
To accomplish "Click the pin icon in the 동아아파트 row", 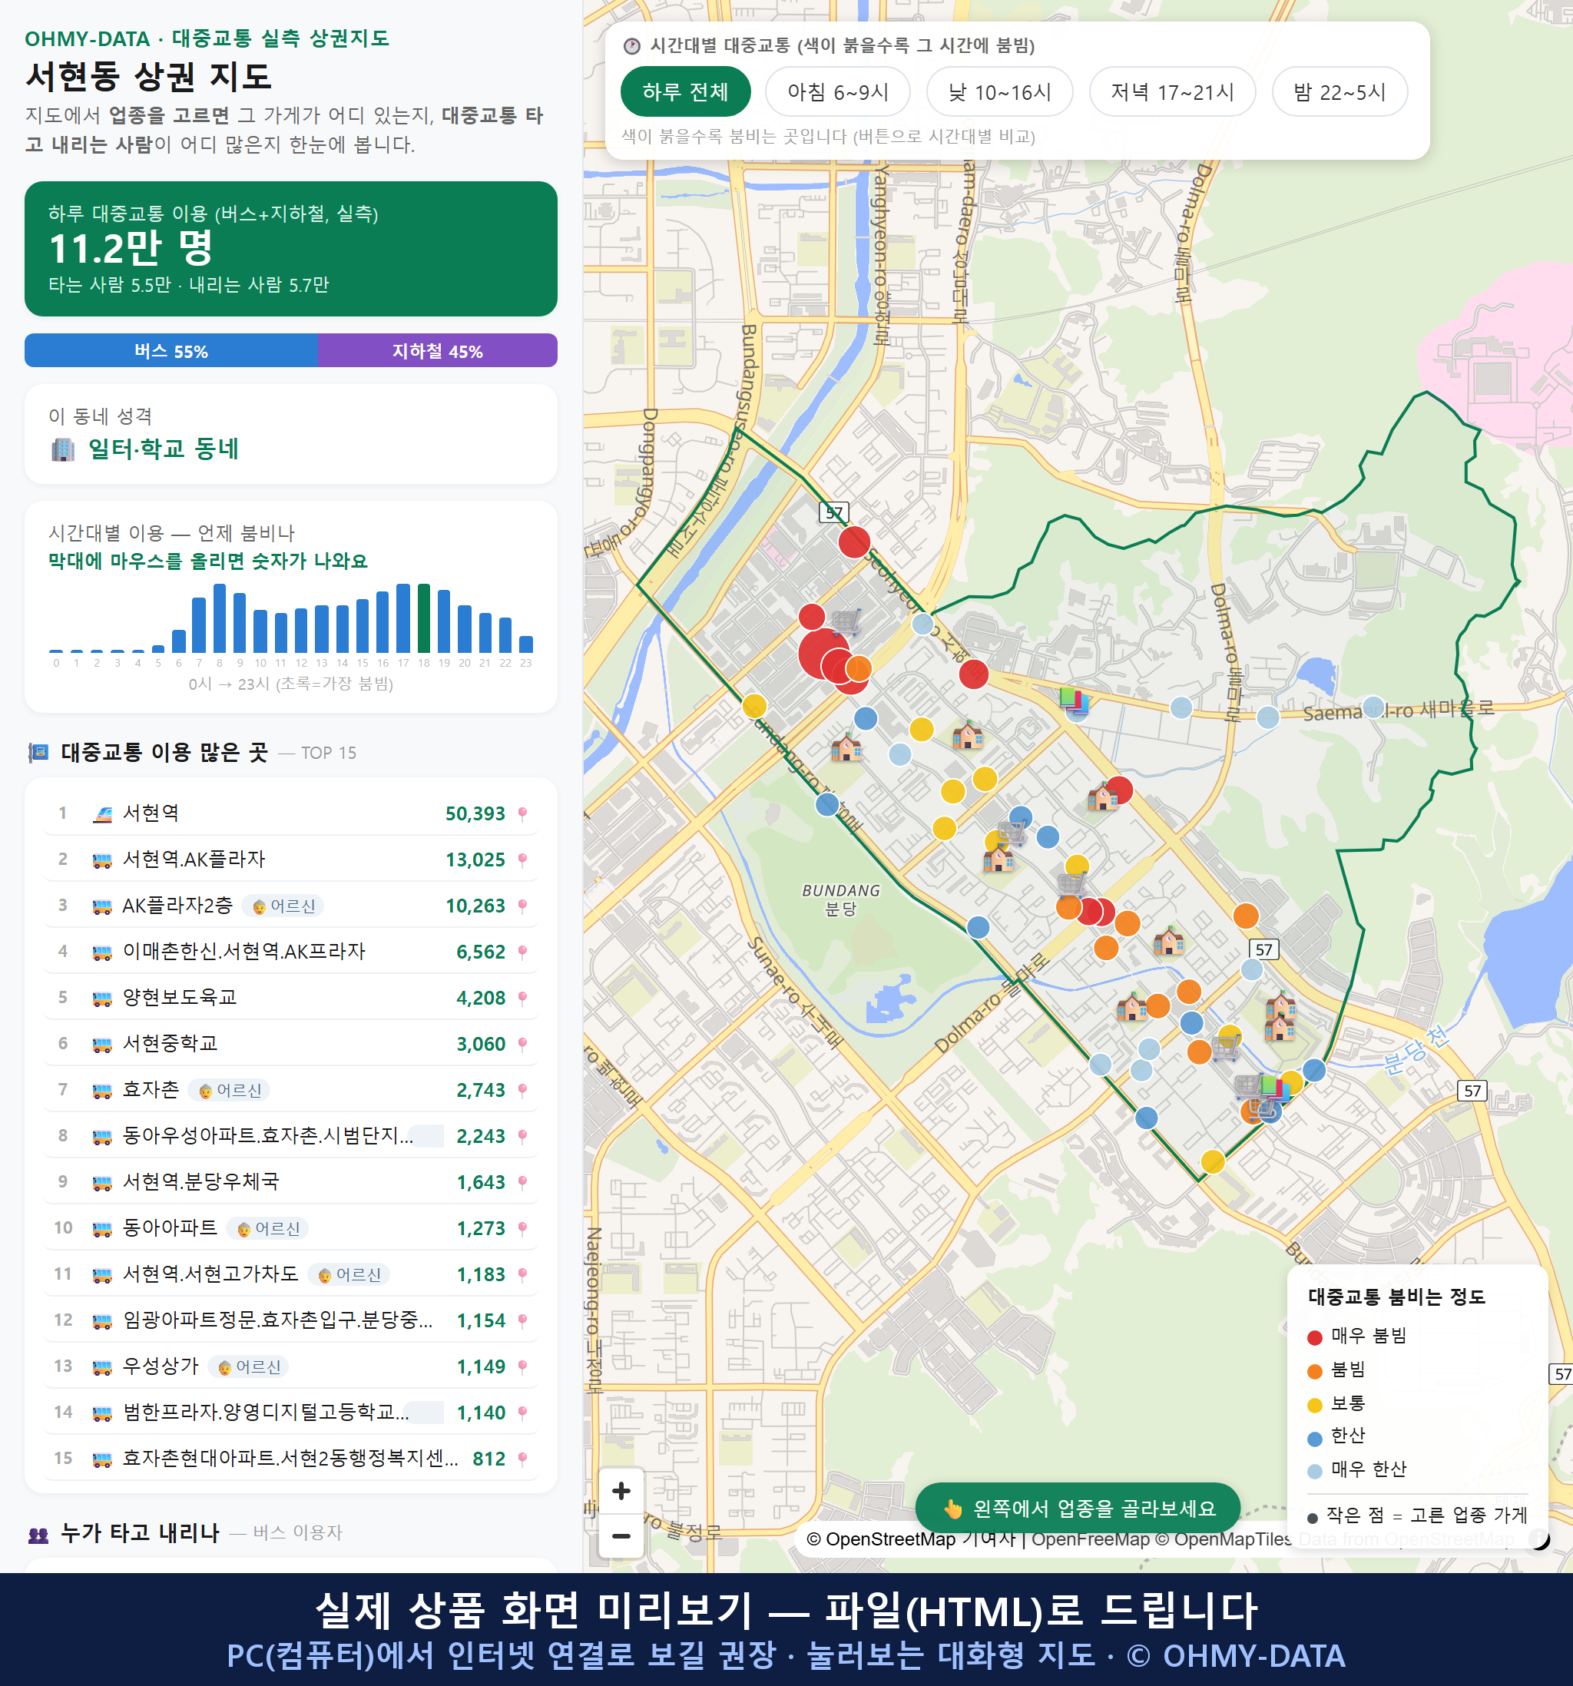I will (522, 1228).
